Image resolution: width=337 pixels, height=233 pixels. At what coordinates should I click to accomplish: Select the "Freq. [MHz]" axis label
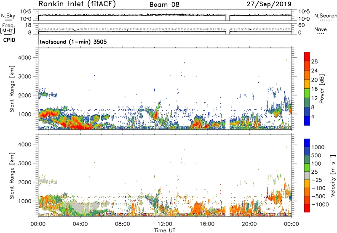click(8, 29)
